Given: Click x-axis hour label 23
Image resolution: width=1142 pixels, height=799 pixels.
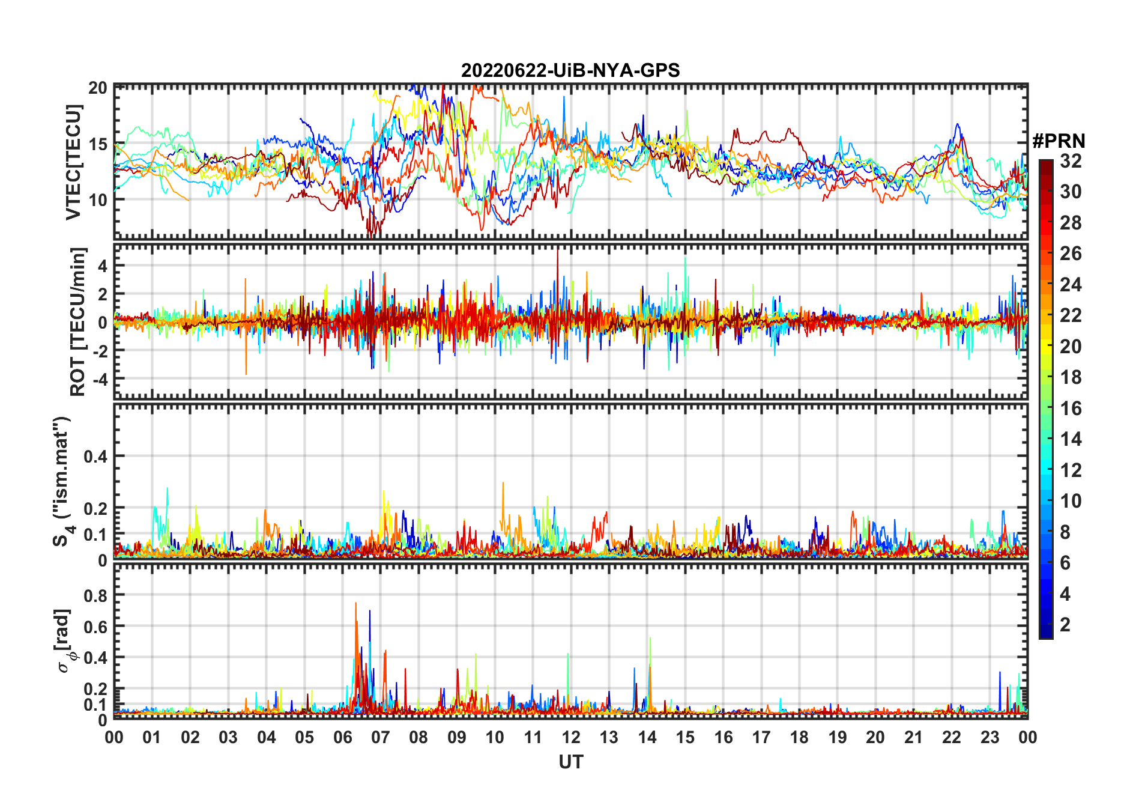Looking at the screenshot, I should pyautogui.click(x=990, y=737).
